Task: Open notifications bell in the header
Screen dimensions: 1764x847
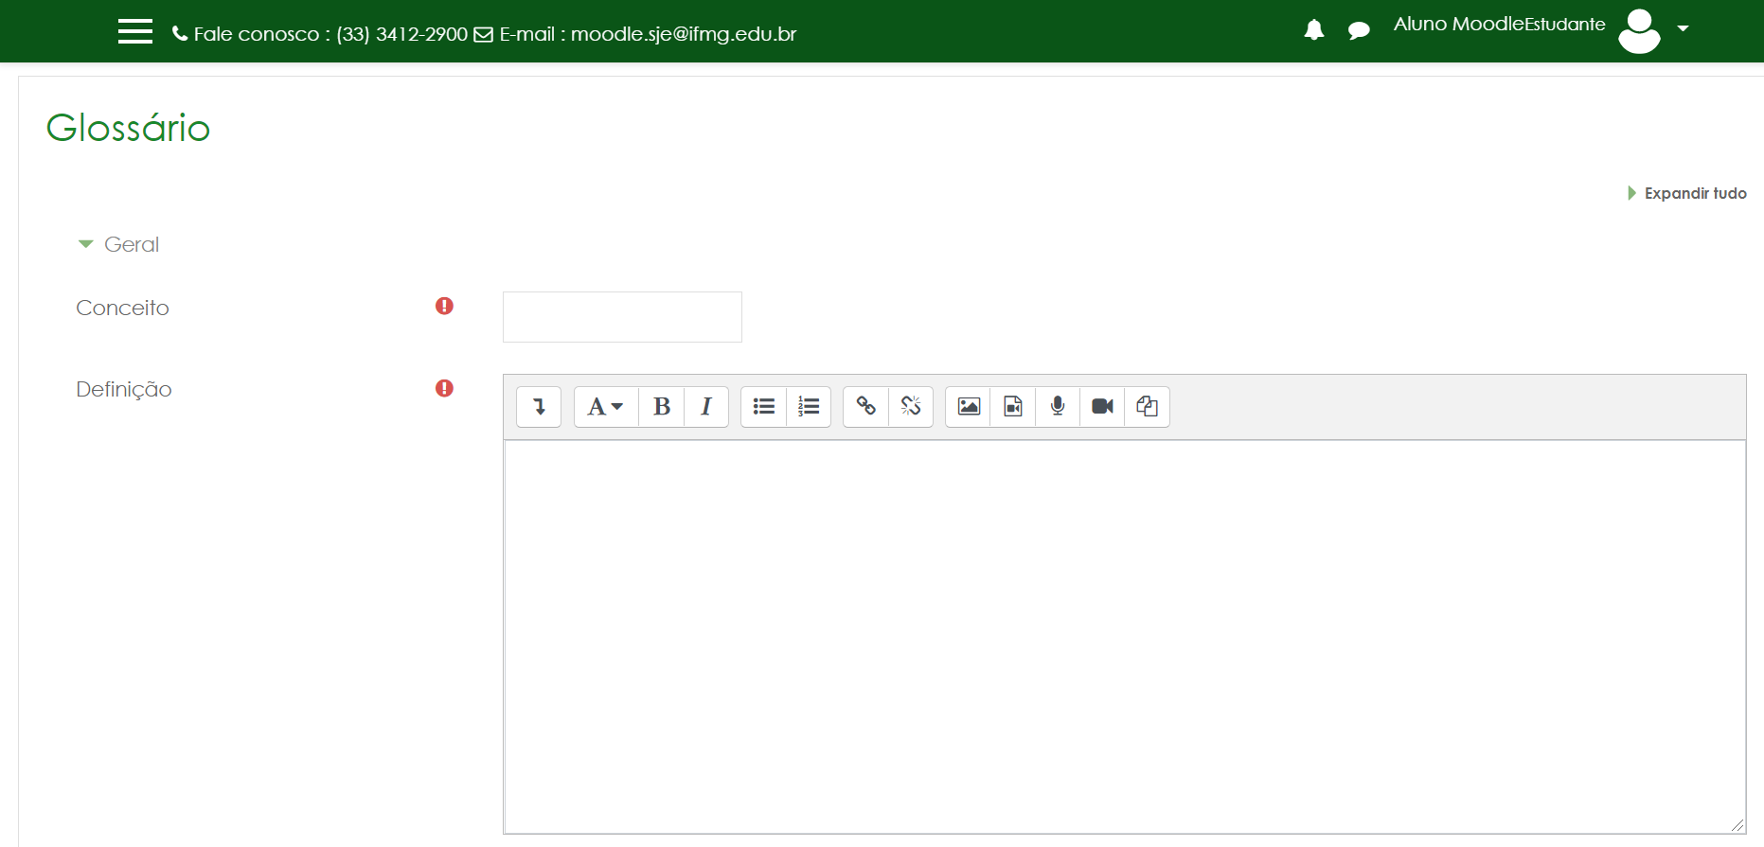Action: 1313,30
